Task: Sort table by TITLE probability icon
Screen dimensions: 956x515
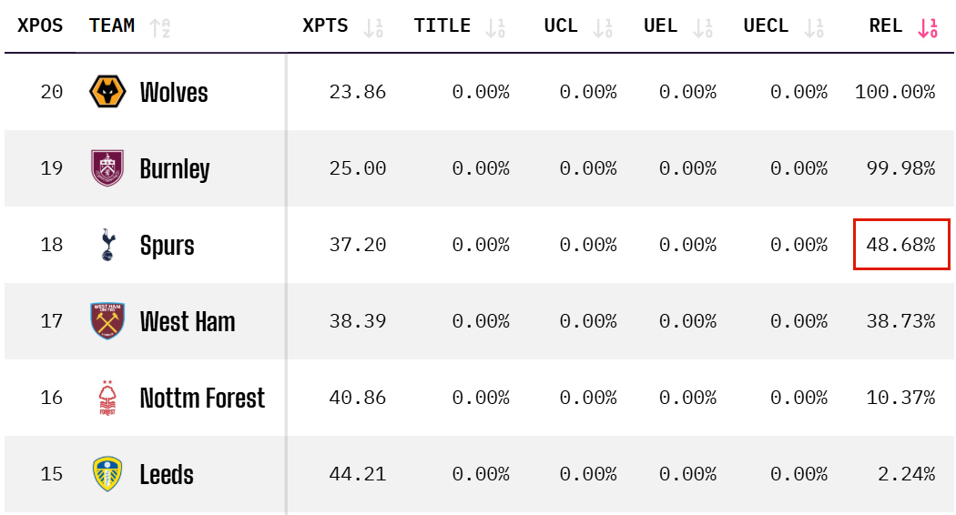Action: 495,27
